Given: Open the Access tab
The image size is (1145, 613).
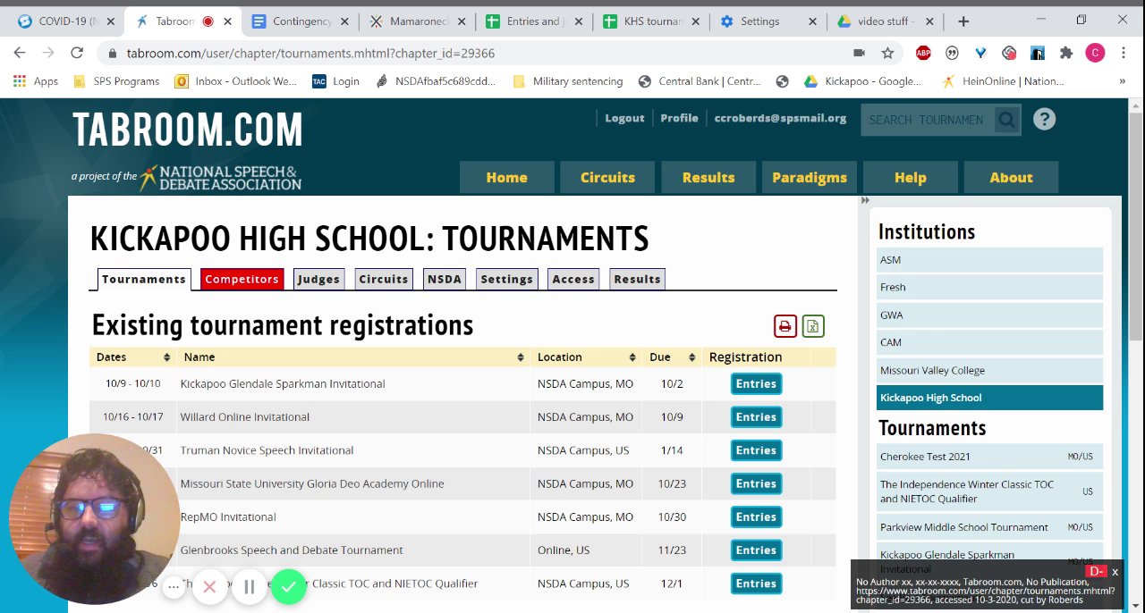Looking at the screenshot, I should [x=573, y=280].
